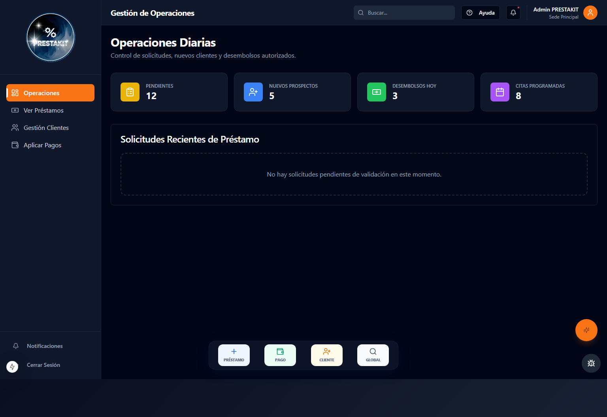Click the Gestión de Operaciones header title
Image resolution: width=607 pixels, height=417 pixels.
pos(153,13)
